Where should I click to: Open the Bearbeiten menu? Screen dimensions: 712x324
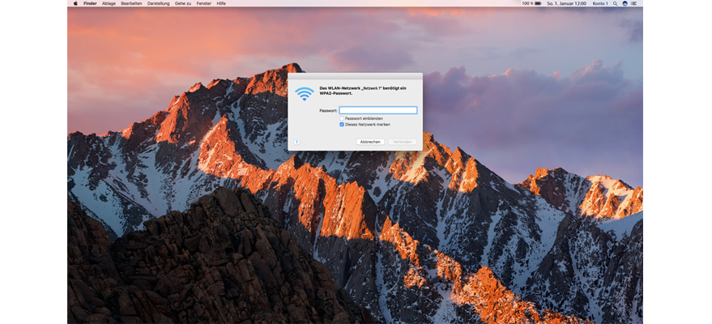point(131,3)
